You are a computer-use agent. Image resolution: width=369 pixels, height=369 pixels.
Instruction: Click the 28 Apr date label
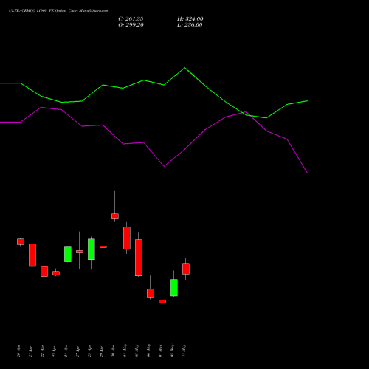90,351
